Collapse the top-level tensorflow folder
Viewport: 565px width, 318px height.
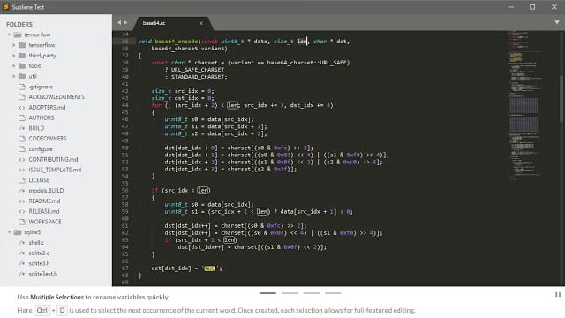coord(10,34)
